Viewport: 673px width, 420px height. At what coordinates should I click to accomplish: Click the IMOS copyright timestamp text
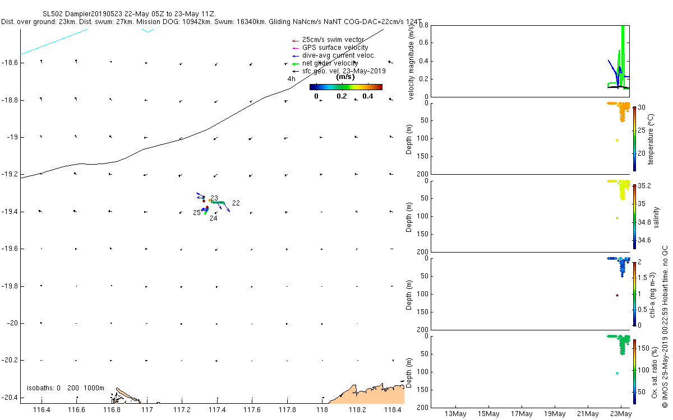coord(665,326)
